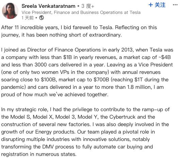The height and width of the screenshot is (161, 180).
Task: Click the $700B market cap figure
Action: pos(101,80)
